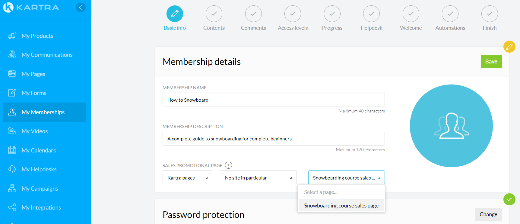This screenshot has width=520, height=224.
Task: Go to the Helpdesk step label
Action: 372,28
